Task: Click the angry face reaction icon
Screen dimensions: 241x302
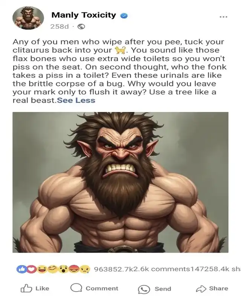Action: (x=74, y=269)
